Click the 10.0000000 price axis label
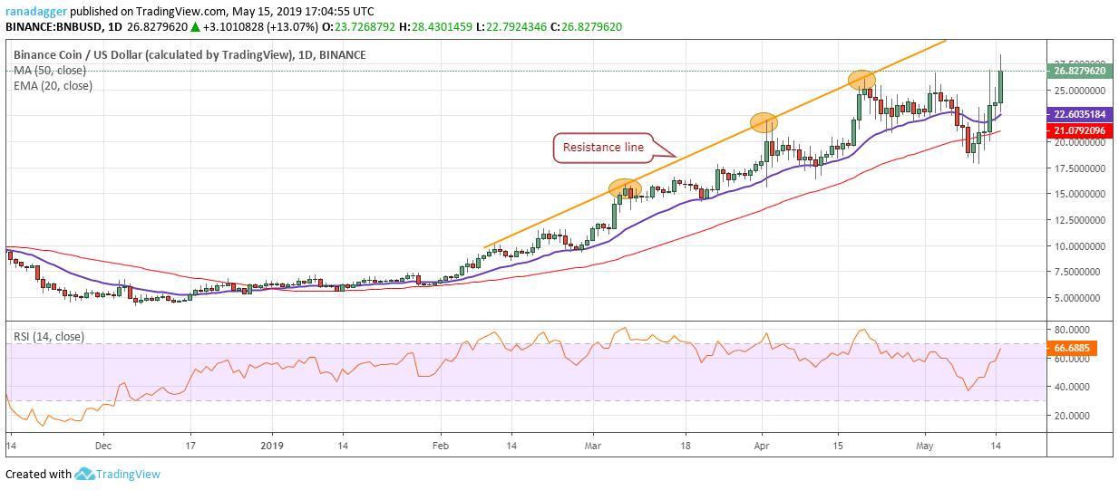Image resolution: width=1119 pixels, height=490 pixels. click(x=1079, y=246)
